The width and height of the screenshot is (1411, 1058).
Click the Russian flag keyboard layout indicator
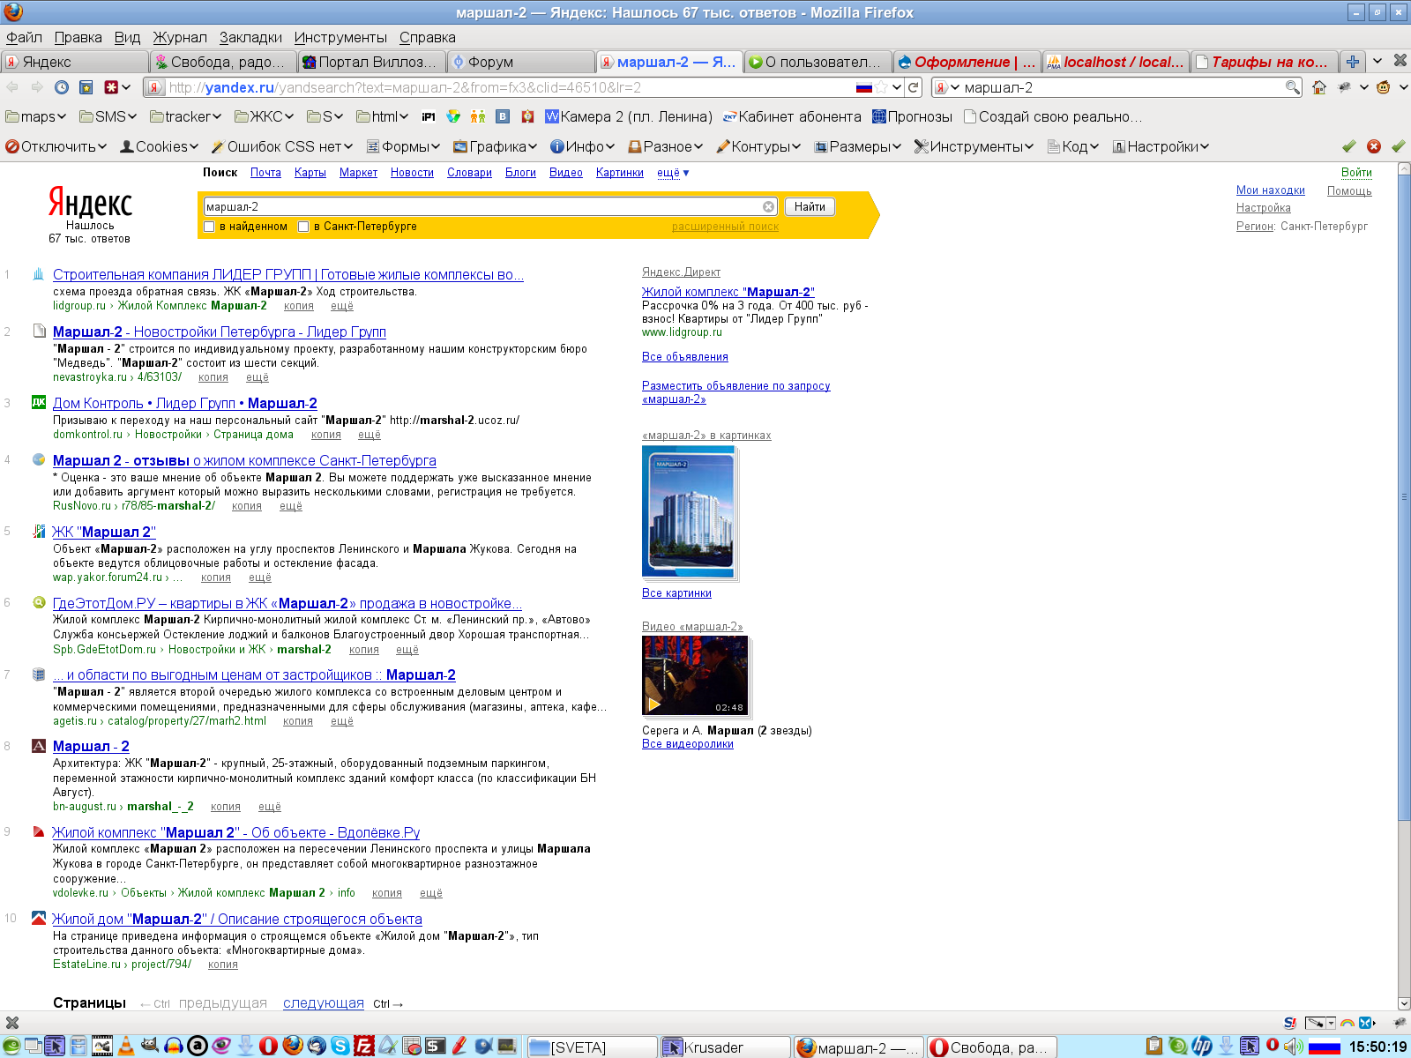click(1324, 1047)
